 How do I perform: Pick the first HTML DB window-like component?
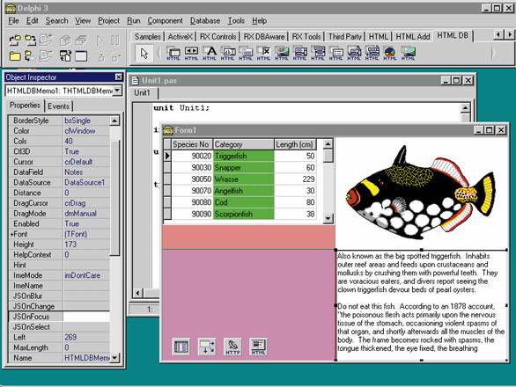click(x=173, y=54)
